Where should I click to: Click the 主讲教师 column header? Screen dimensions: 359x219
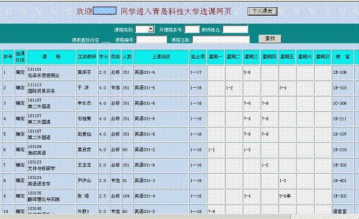(87, 57)
